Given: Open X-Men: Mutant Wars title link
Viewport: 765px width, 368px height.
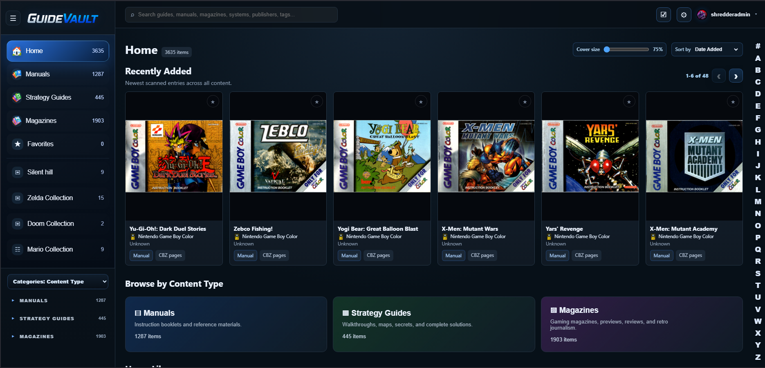Looking at the screenshot, I should click(x=470, y=229).
